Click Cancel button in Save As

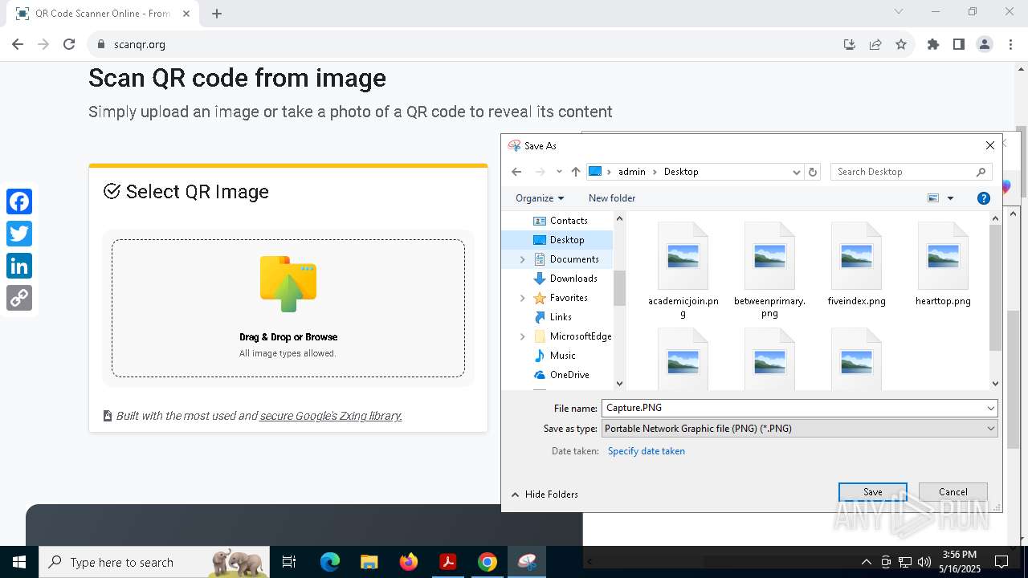(953, 492)
